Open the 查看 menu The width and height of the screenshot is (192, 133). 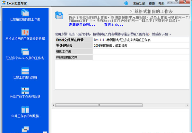tap(152, 4)
